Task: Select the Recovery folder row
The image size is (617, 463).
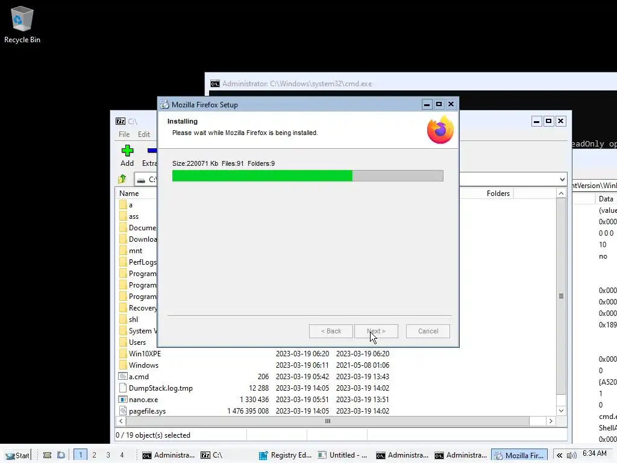Action: [x=137, y=308]
